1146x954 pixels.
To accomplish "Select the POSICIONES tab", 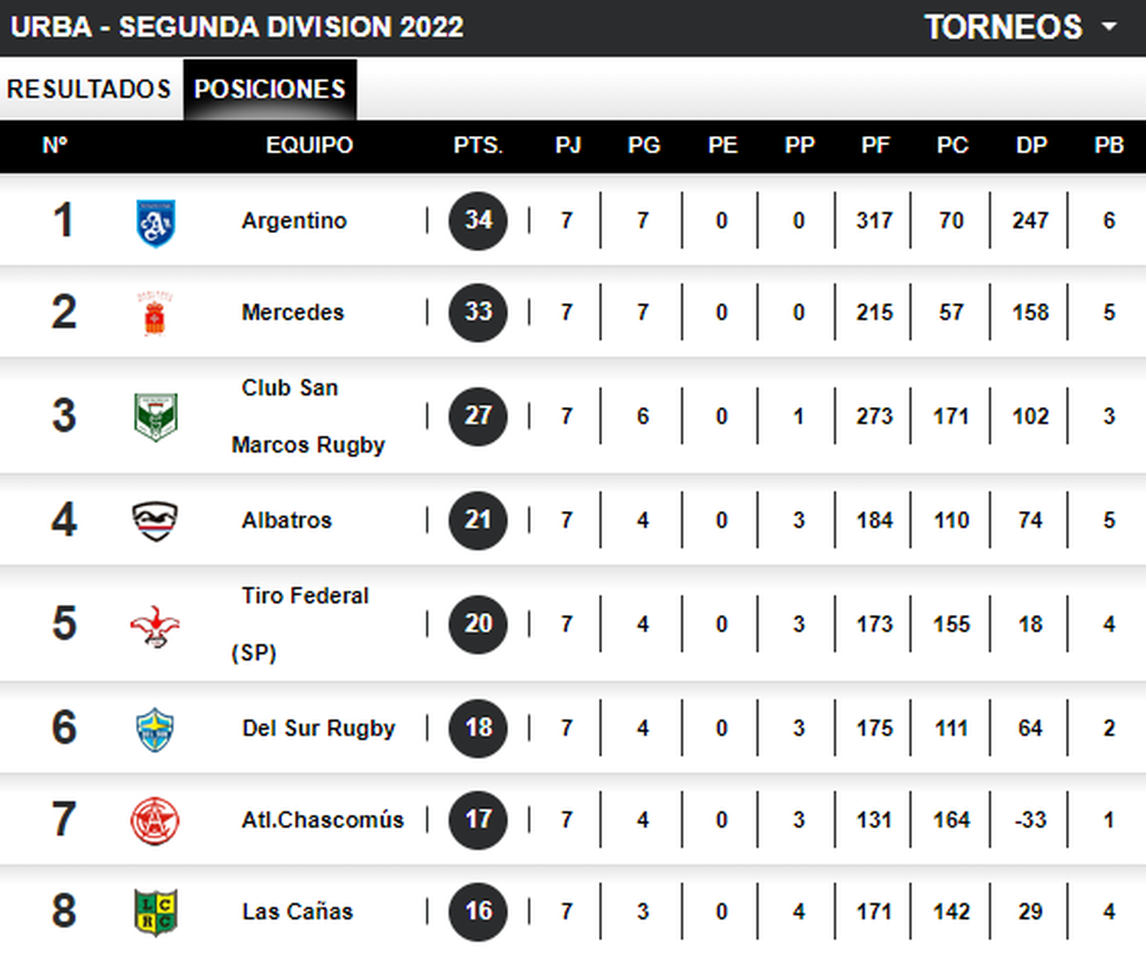I will pyautogui.click(x=270, y=89).
